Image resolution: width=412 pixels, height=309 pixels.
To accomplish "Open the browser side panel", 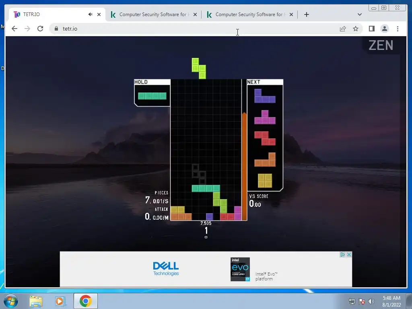I will coord(371,29).
